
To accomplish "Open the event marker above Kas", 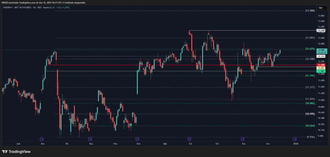I will point(243,139).
